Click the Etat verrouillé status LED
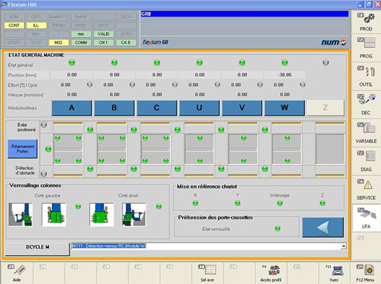Screen dimensions: 381x284 [278, 228]
